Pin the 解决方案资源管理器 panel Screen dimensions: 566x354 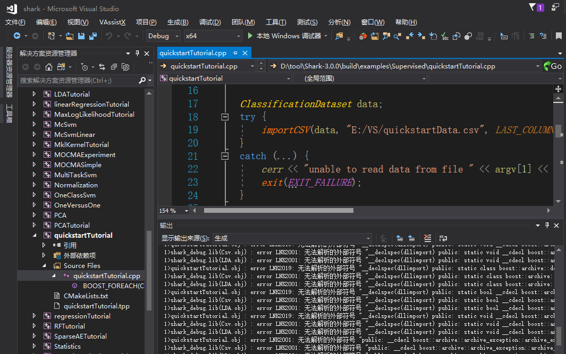(137, 53)
